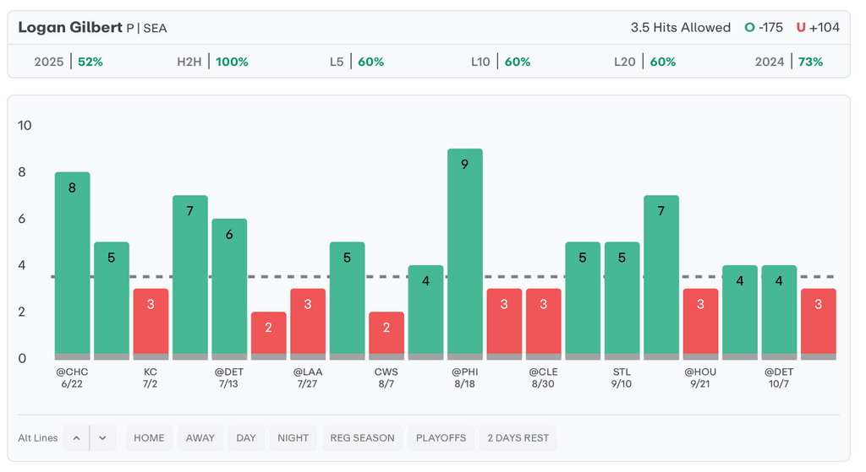Open the L10 60% split
866x472 pixels.
click(x=501, y=62)
